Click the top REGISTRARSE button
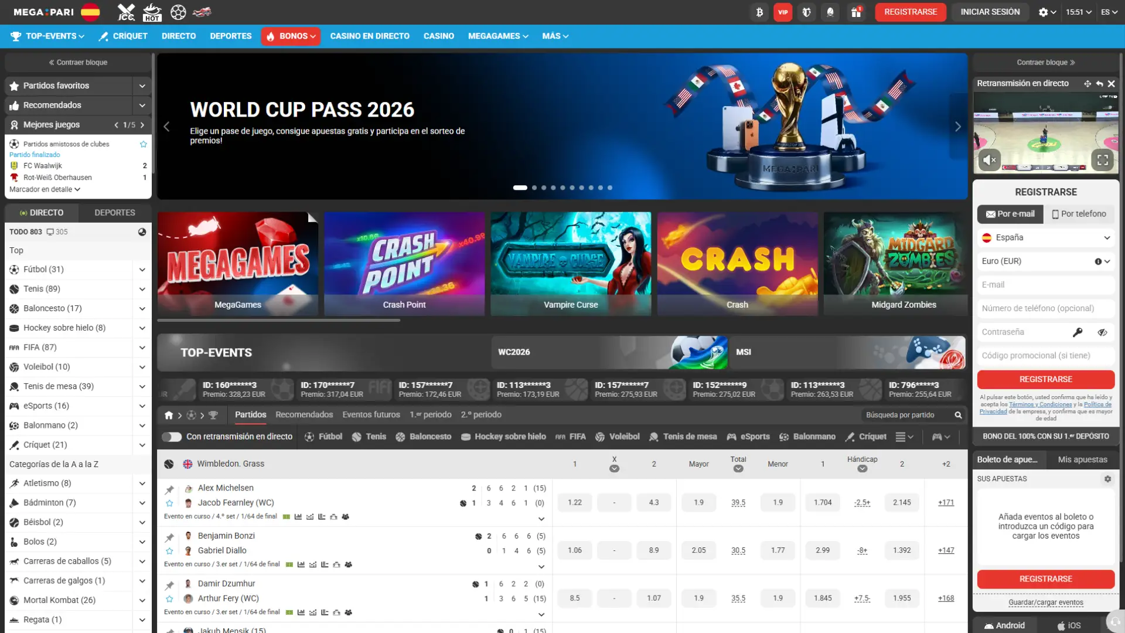Image resolution: width=1125 pixels, height=633 pixels. (x=911, y=12)
